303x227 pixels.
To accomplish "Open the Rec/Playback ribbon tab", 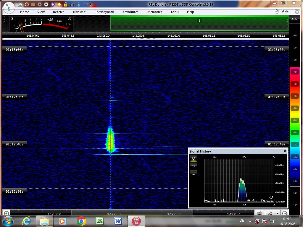I will point(104,12).
